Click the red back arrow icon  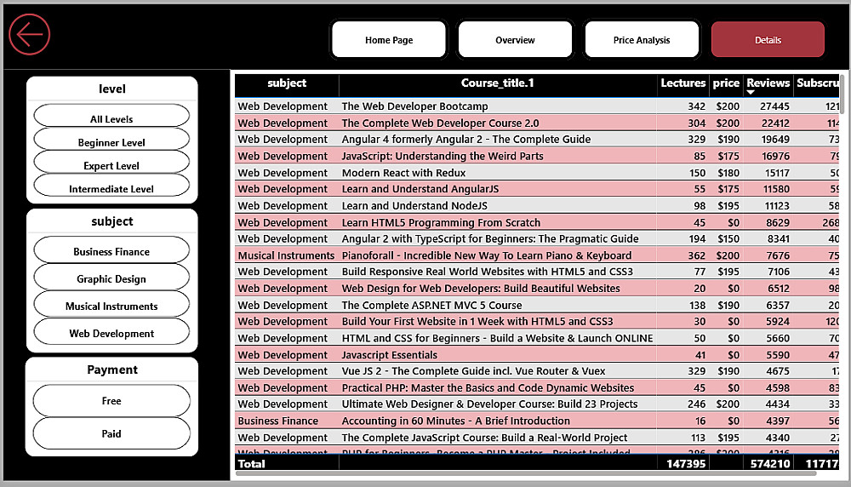[x=29, y=35]
